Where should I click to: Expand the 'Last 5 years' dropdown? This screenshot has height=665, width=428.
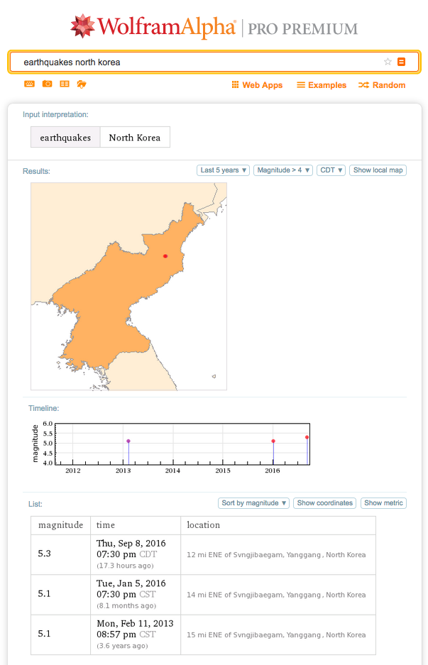(x=224, y=170)
